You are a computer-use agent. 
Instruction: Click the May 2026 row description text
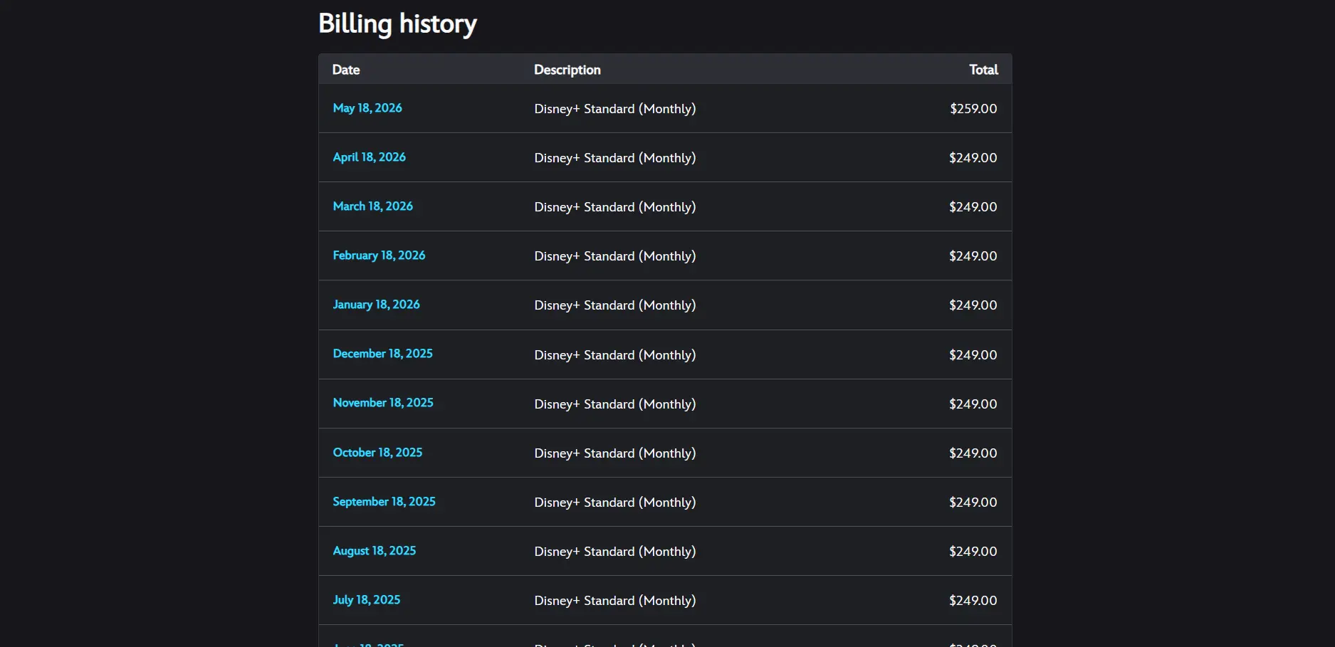tap(615, 109)
